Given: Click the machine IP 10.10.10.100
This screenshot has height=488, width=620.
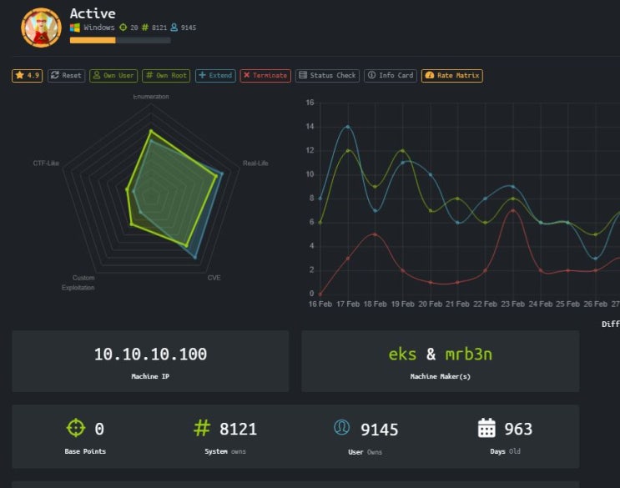Looking at the screenshot, I should tap(150, 354).
